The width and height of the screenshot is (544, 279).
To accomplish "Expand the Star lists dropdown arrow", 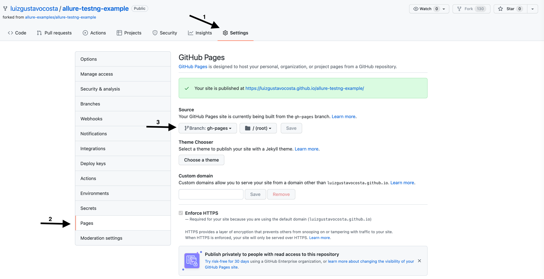I will (x=533, y=9).
